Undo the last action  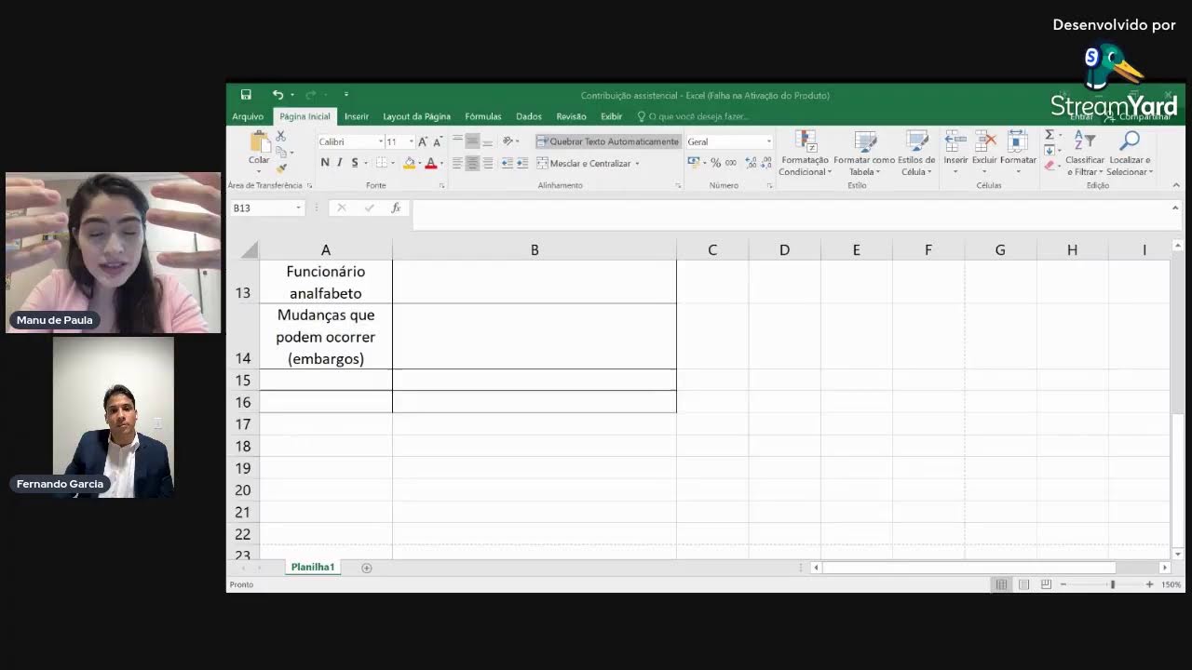(278, 95)
